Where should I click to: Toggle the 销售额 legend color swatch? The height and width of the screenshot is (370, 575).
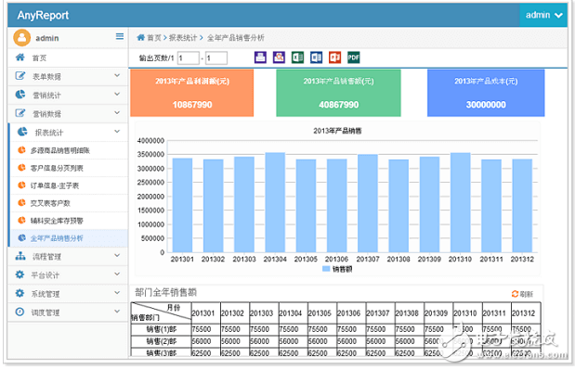326,269
